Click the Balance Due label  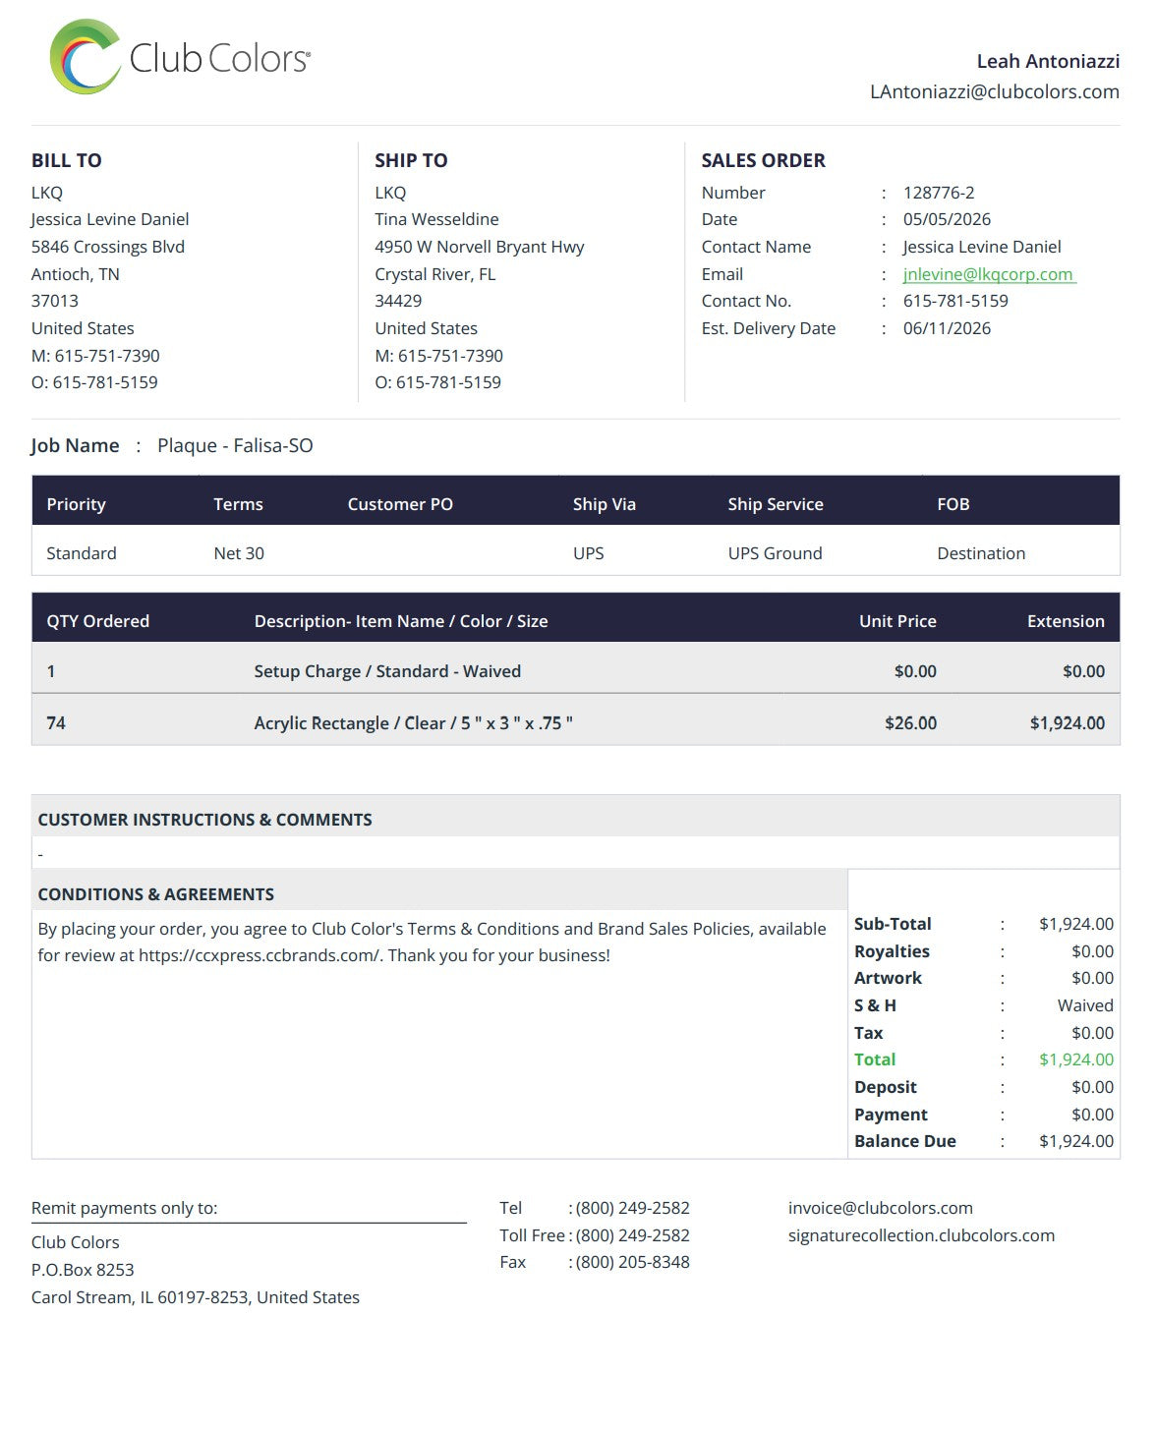(904, 1141)
